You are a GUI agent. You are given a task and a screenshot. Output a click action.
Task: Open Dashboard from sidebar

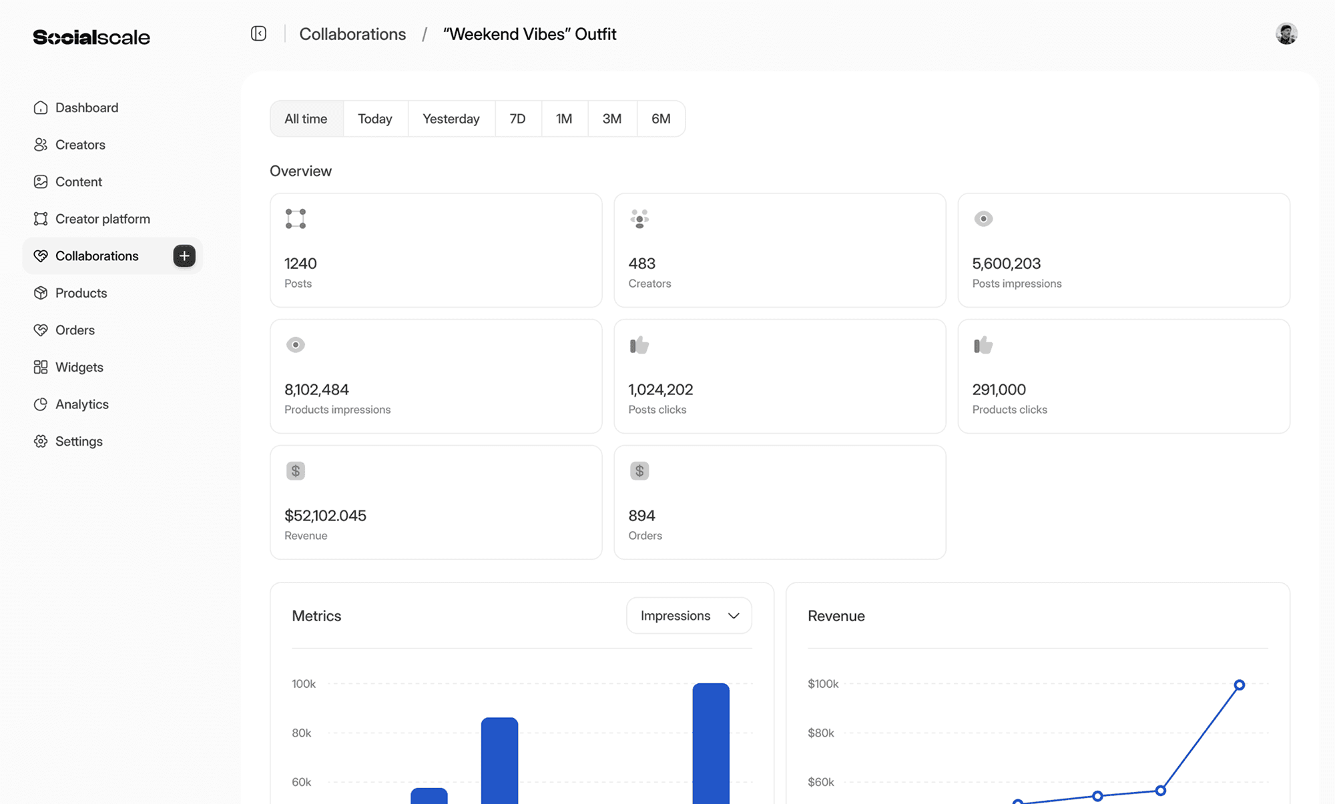point(86,108)
